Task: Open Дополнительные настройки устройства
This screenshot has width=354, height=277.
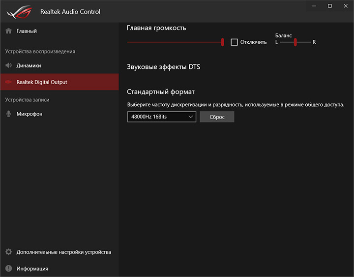Action: [63, 252]
